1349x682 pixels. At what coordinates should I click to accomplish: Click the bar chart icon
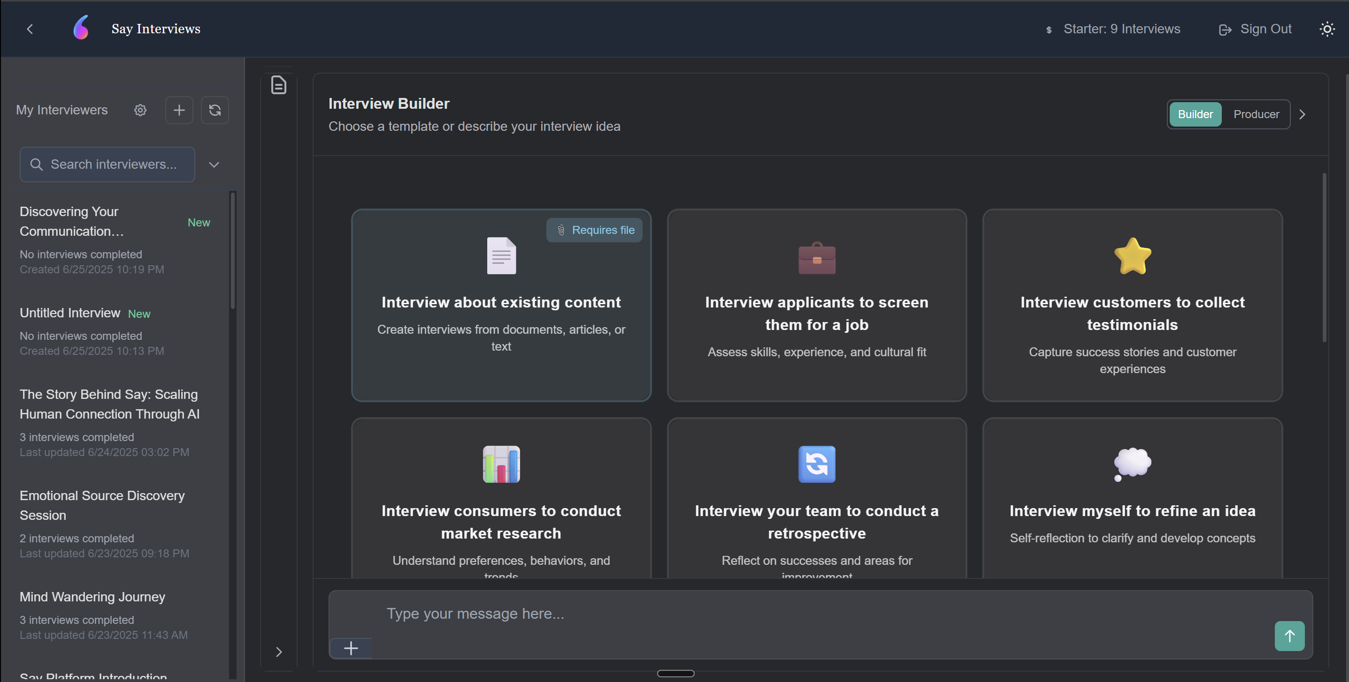click(x=501, y=464)
